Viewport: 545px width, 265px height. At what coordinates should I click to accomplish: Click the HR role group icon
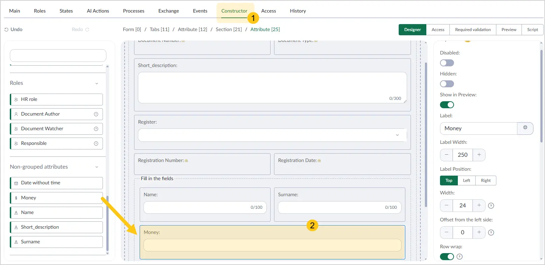[16, 100]
